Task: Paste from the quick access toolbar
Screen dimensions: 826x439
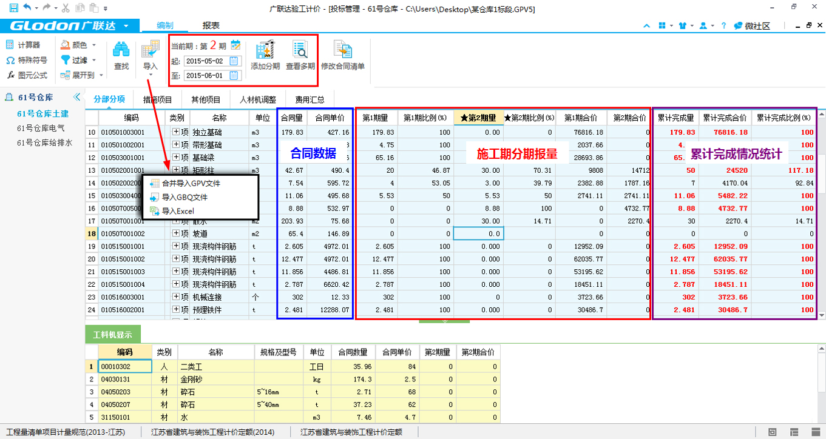Action: pyautogui.click(x=93, y=8)
